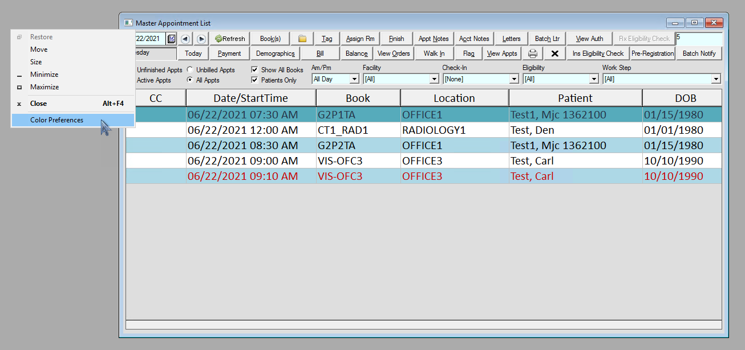745x350 pixels.
Task: Uncheck the Patients Only checkbox
Action: 255,80
